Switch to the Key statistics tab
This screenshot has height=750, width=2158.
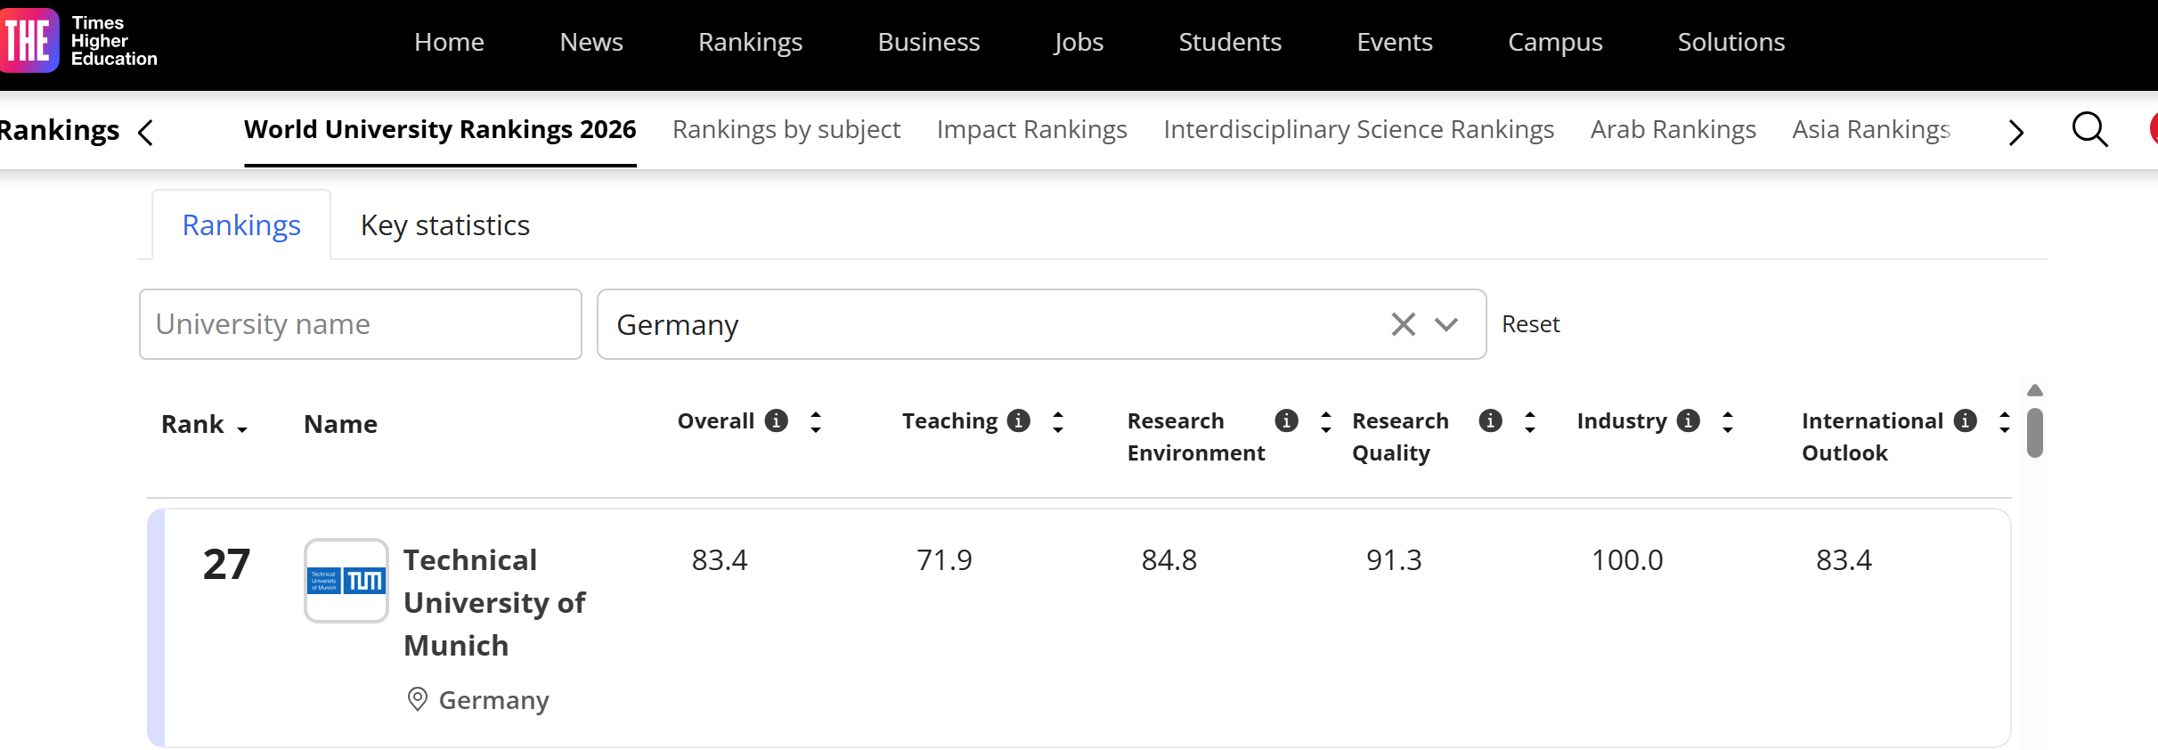[444, 225]
